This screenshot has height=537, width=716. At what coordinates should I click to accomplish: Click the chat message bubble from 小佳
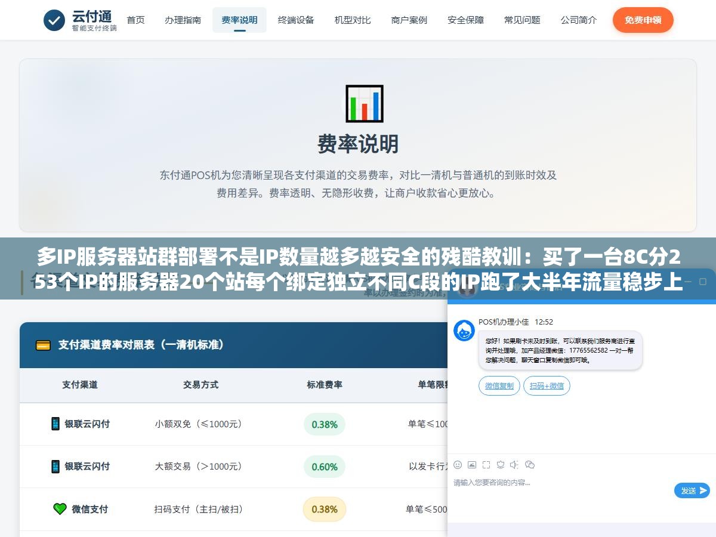(560, 351)
